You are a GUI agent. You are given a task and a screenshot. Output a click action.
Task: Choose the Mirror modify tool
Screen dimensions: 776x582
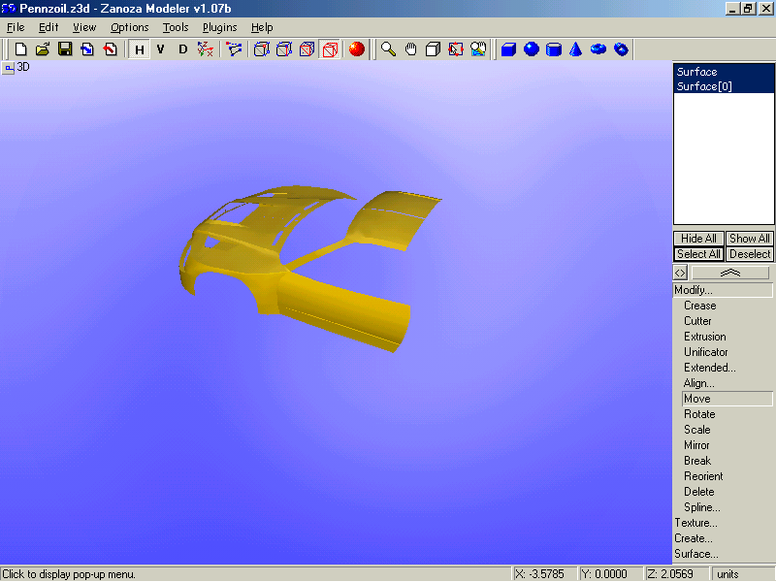click(696, 445)
